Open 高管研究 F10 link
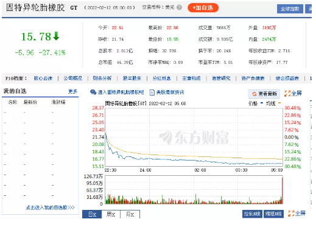The width and height of the screenshot is (316, 233). 221,78
